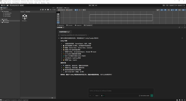Click the Pause button
This screenshot has width=186, height=101.
point(93,5)
